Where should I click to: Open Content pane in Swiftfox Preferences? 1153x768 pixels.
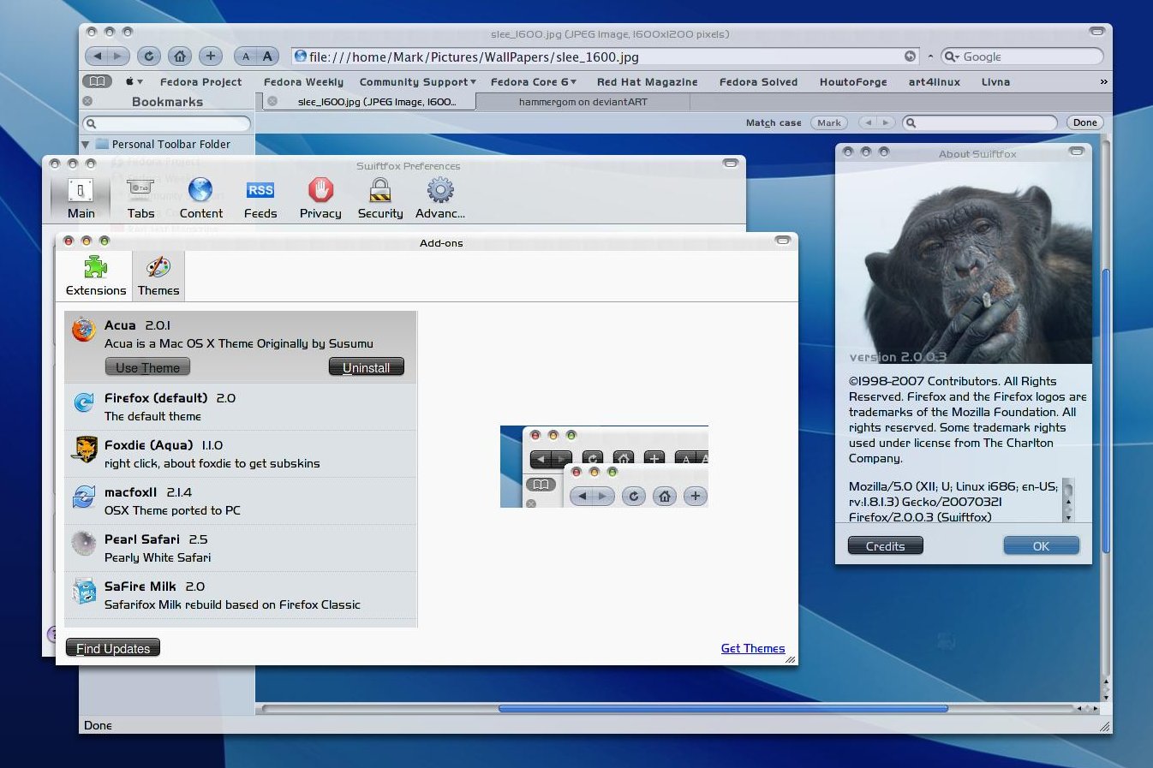(200, 198)
